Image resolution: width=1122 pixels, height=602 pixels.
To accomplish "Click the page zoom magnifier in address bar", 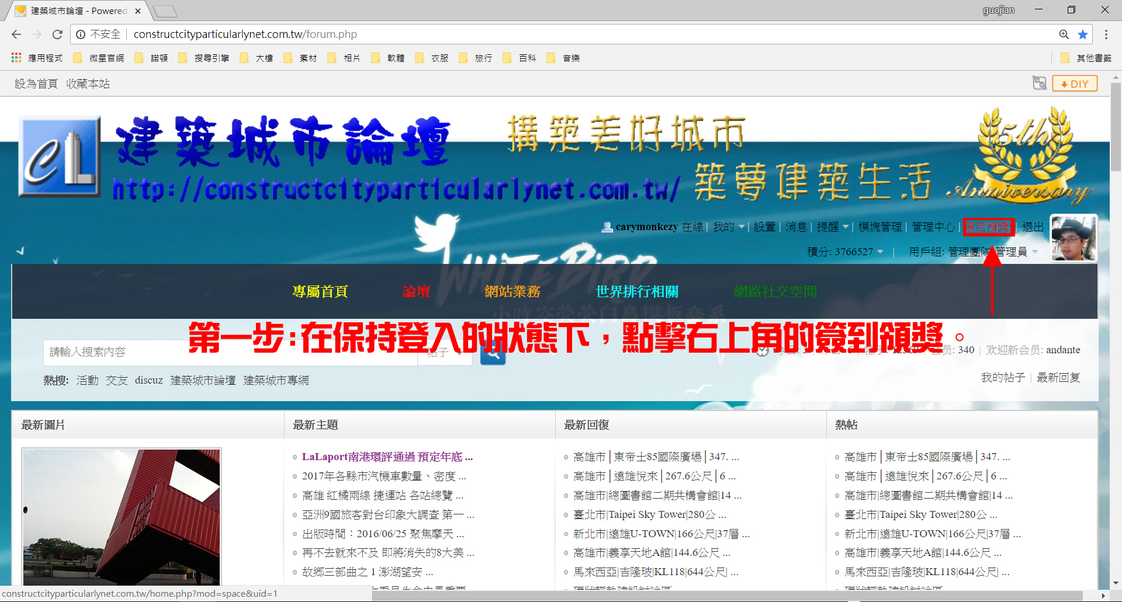I will [x=1064, y=34].
